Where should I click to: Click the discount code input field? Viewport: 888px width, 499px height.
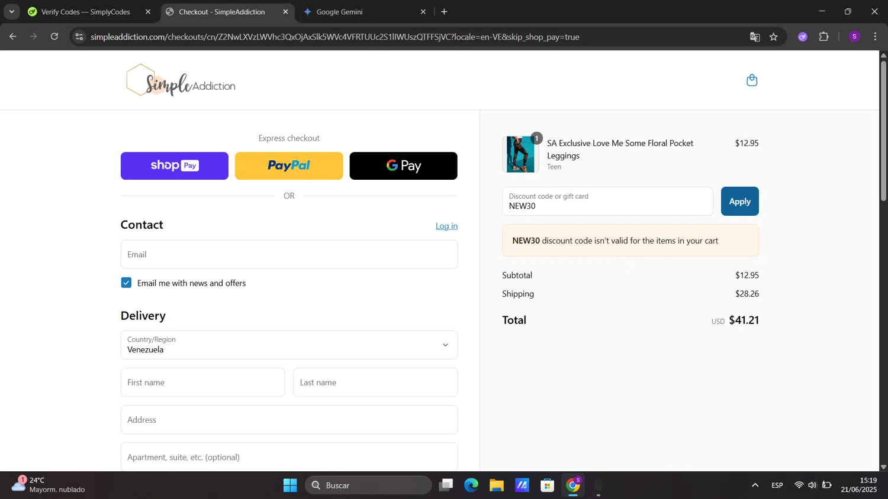pyautogui.click(x=607, y=202)
